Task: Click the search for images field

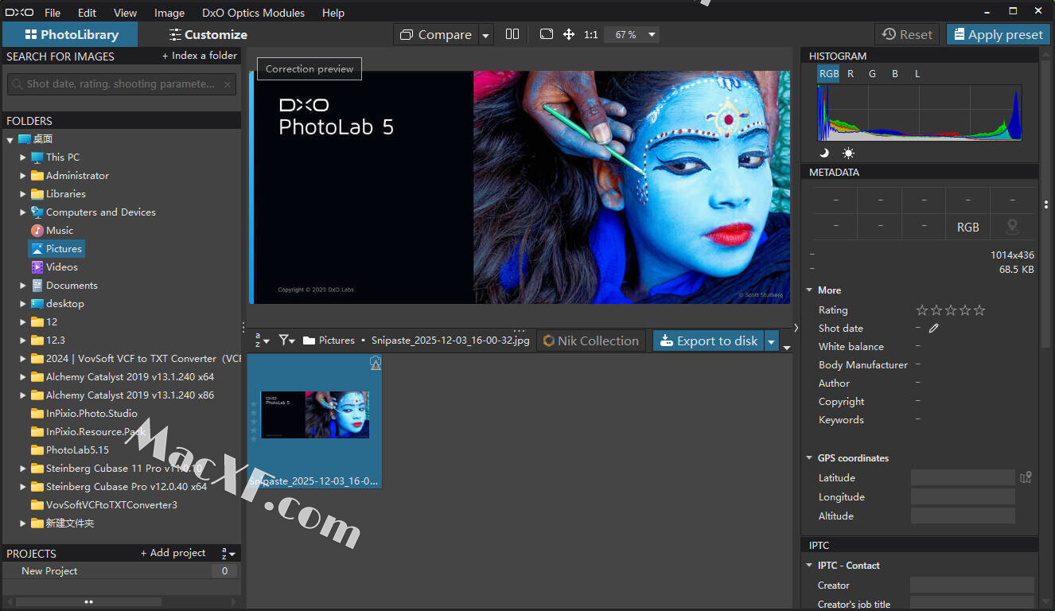Action: tap(119, 84)
